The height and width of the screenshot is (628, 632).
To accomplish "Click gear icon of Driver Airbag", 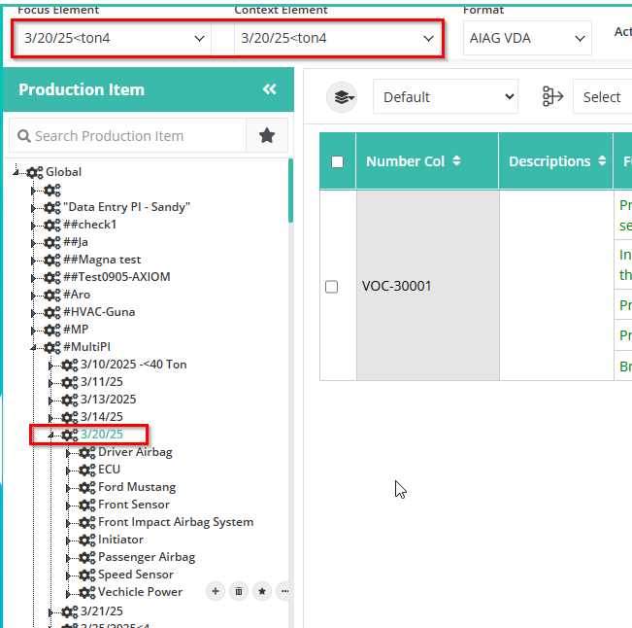I will 87,452.
